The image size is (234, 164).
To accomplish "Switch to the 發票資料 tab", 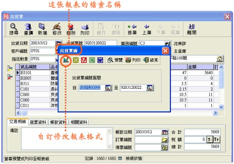I will [38, 122].
